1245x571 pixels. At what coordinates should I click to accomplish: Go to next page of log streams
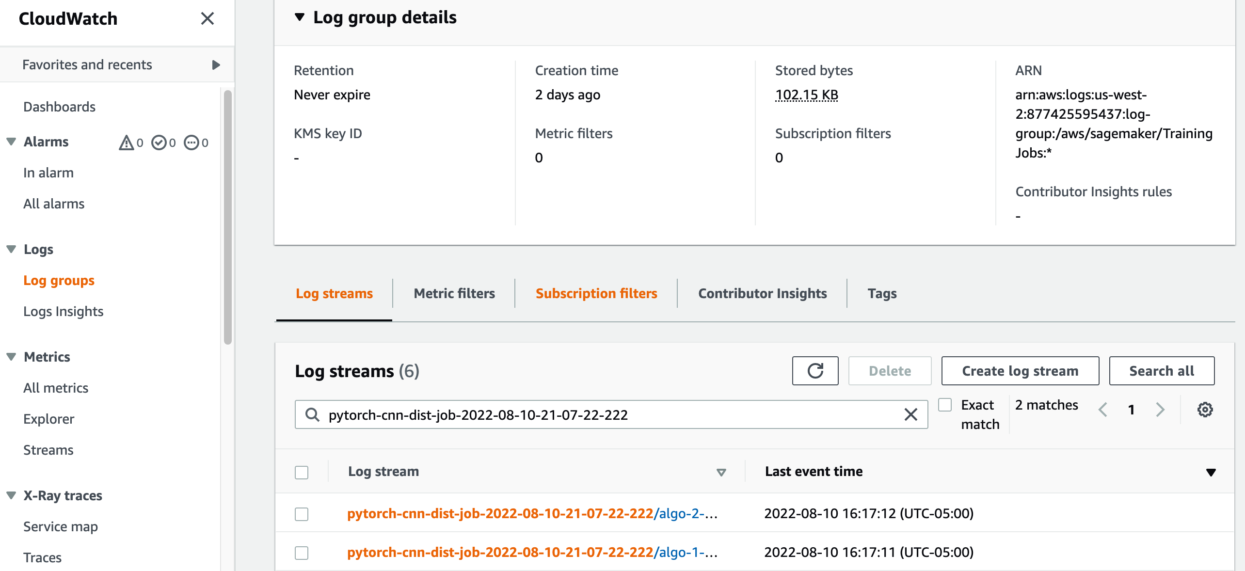[1160, 410]
